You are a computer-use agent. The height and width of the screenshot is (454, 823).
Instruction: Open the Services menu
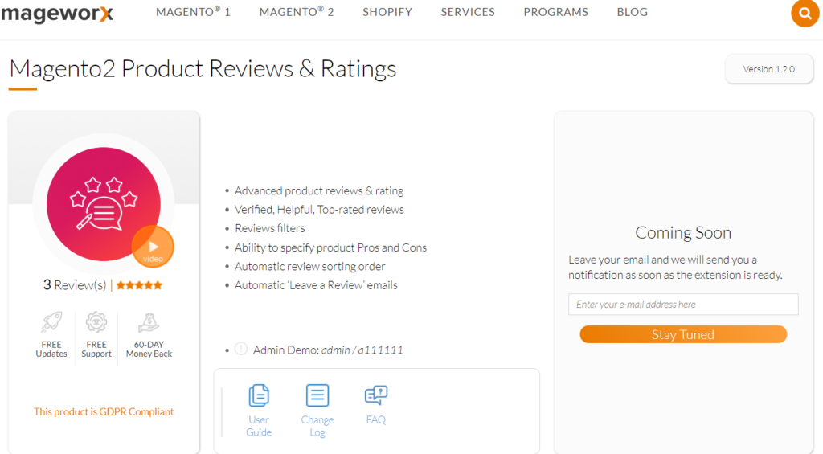[x=468, y=12]
